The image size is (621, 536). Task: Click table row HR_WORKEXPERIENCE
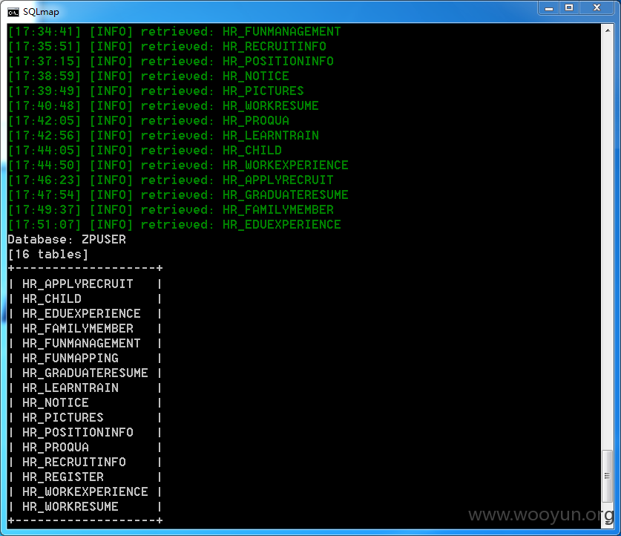click(x=85, y=492)
